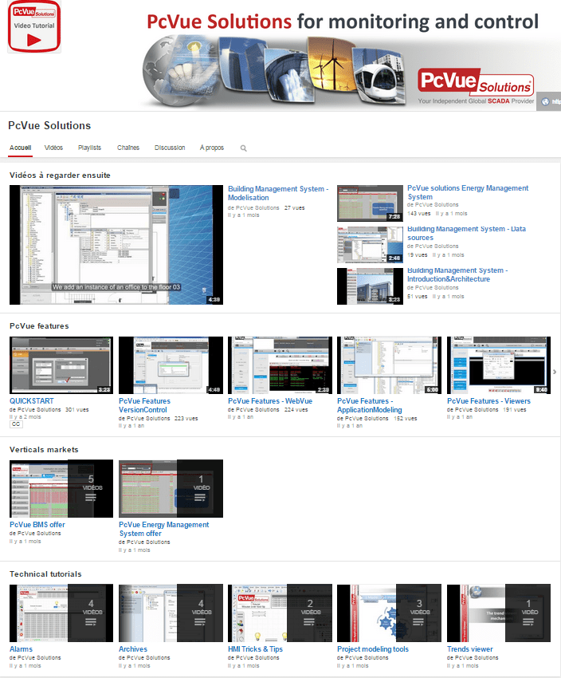Viewport: 561px width, 678px height.
Task: Click PcVue solutions Energy Management System link
Action: click(467, 192)
